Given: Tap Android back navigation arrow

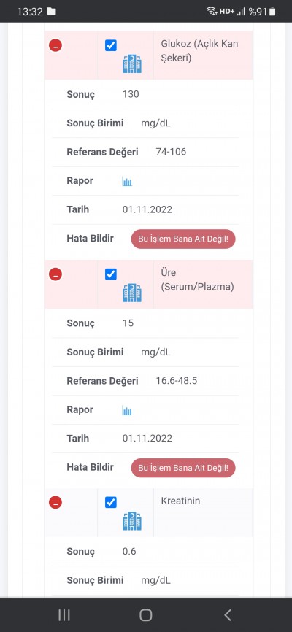Looking at the screenshot, I should pyautogui.click(x=228, y=615).
